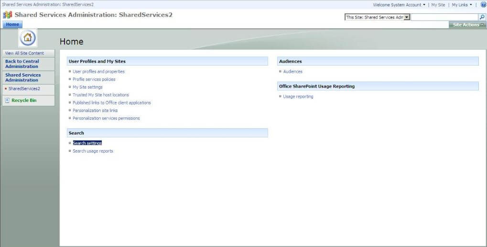The image size is (487, 247).
Task: Open the Audiences link
Action: coord(292,71)
